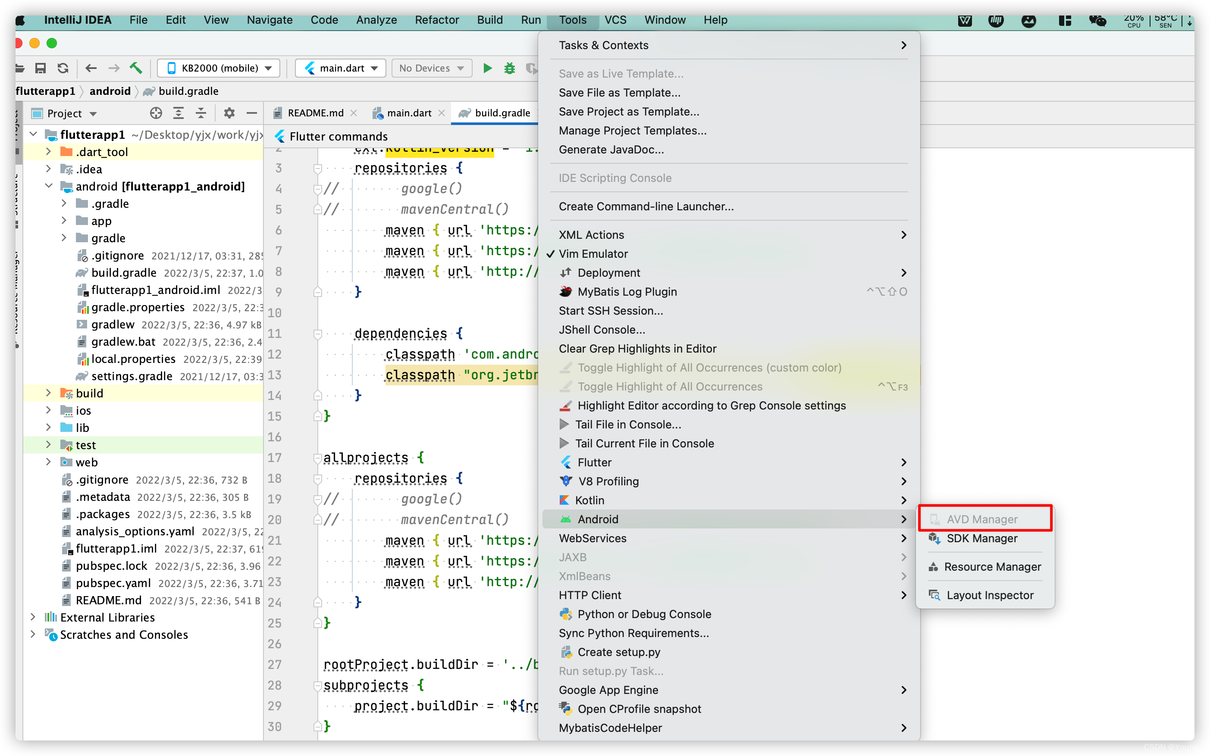This screenshot has height=756, width=1210.
Task: Select pubspec.yaml in the project tree
Action: point(113,583)
